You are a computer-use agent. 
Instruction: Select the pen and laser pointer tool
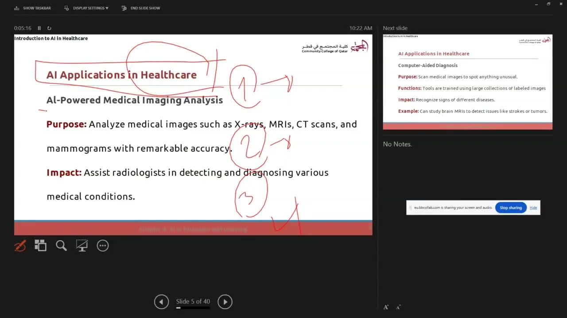click(x=20, y=246)
